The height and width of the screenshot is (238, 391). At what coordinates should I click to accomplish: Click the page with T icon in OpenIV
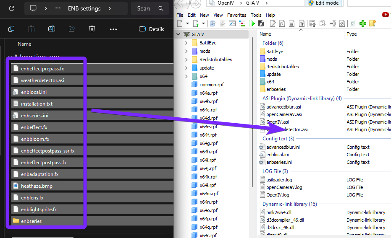(x=302, y=23)
